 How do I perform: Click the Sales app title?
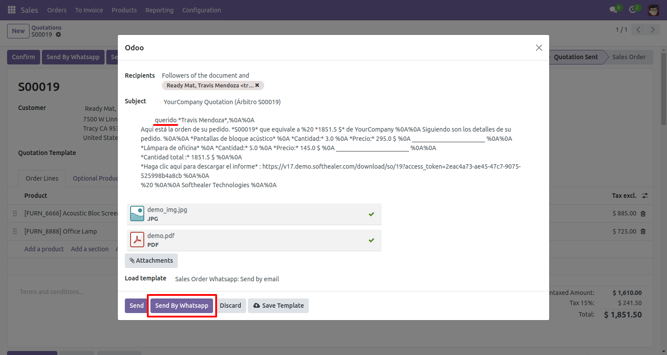30,10
